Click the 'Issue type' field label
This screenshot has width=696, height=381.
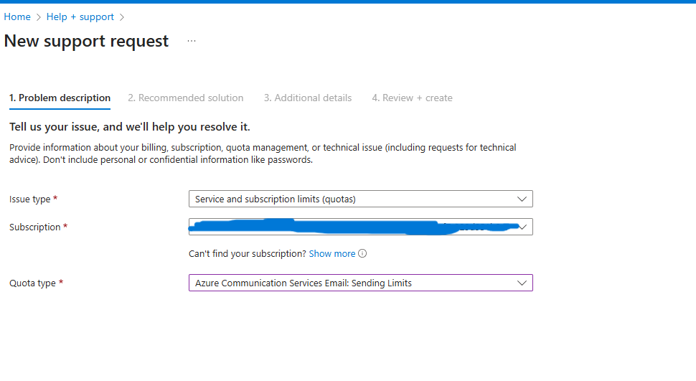(29, 199)
